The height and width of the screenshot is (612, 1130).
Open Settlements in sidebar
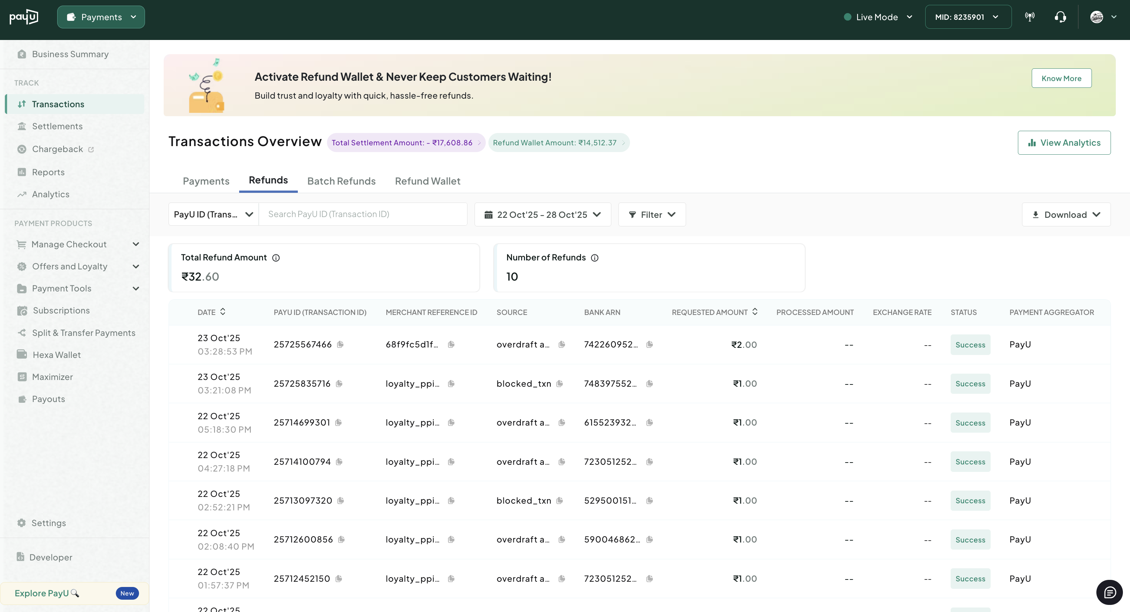tap(57, 126)
